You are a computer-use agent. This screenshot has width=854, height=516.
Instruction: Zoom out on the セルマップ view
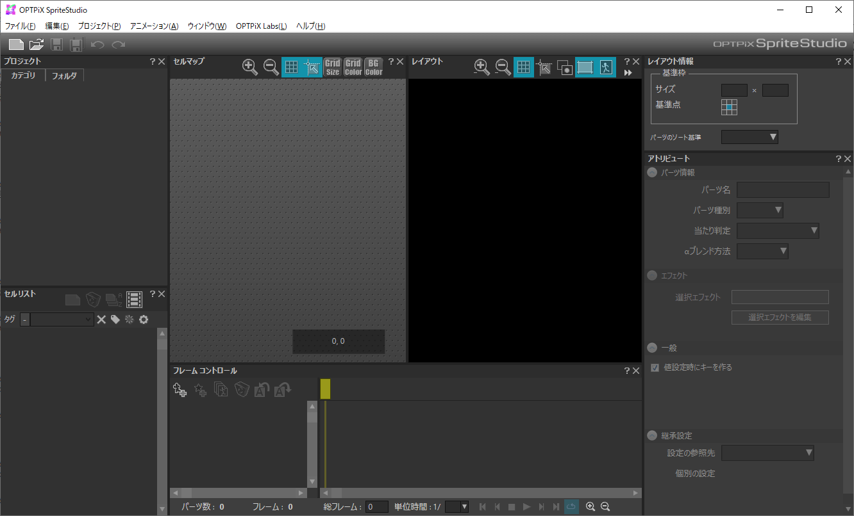pos(271,67)
